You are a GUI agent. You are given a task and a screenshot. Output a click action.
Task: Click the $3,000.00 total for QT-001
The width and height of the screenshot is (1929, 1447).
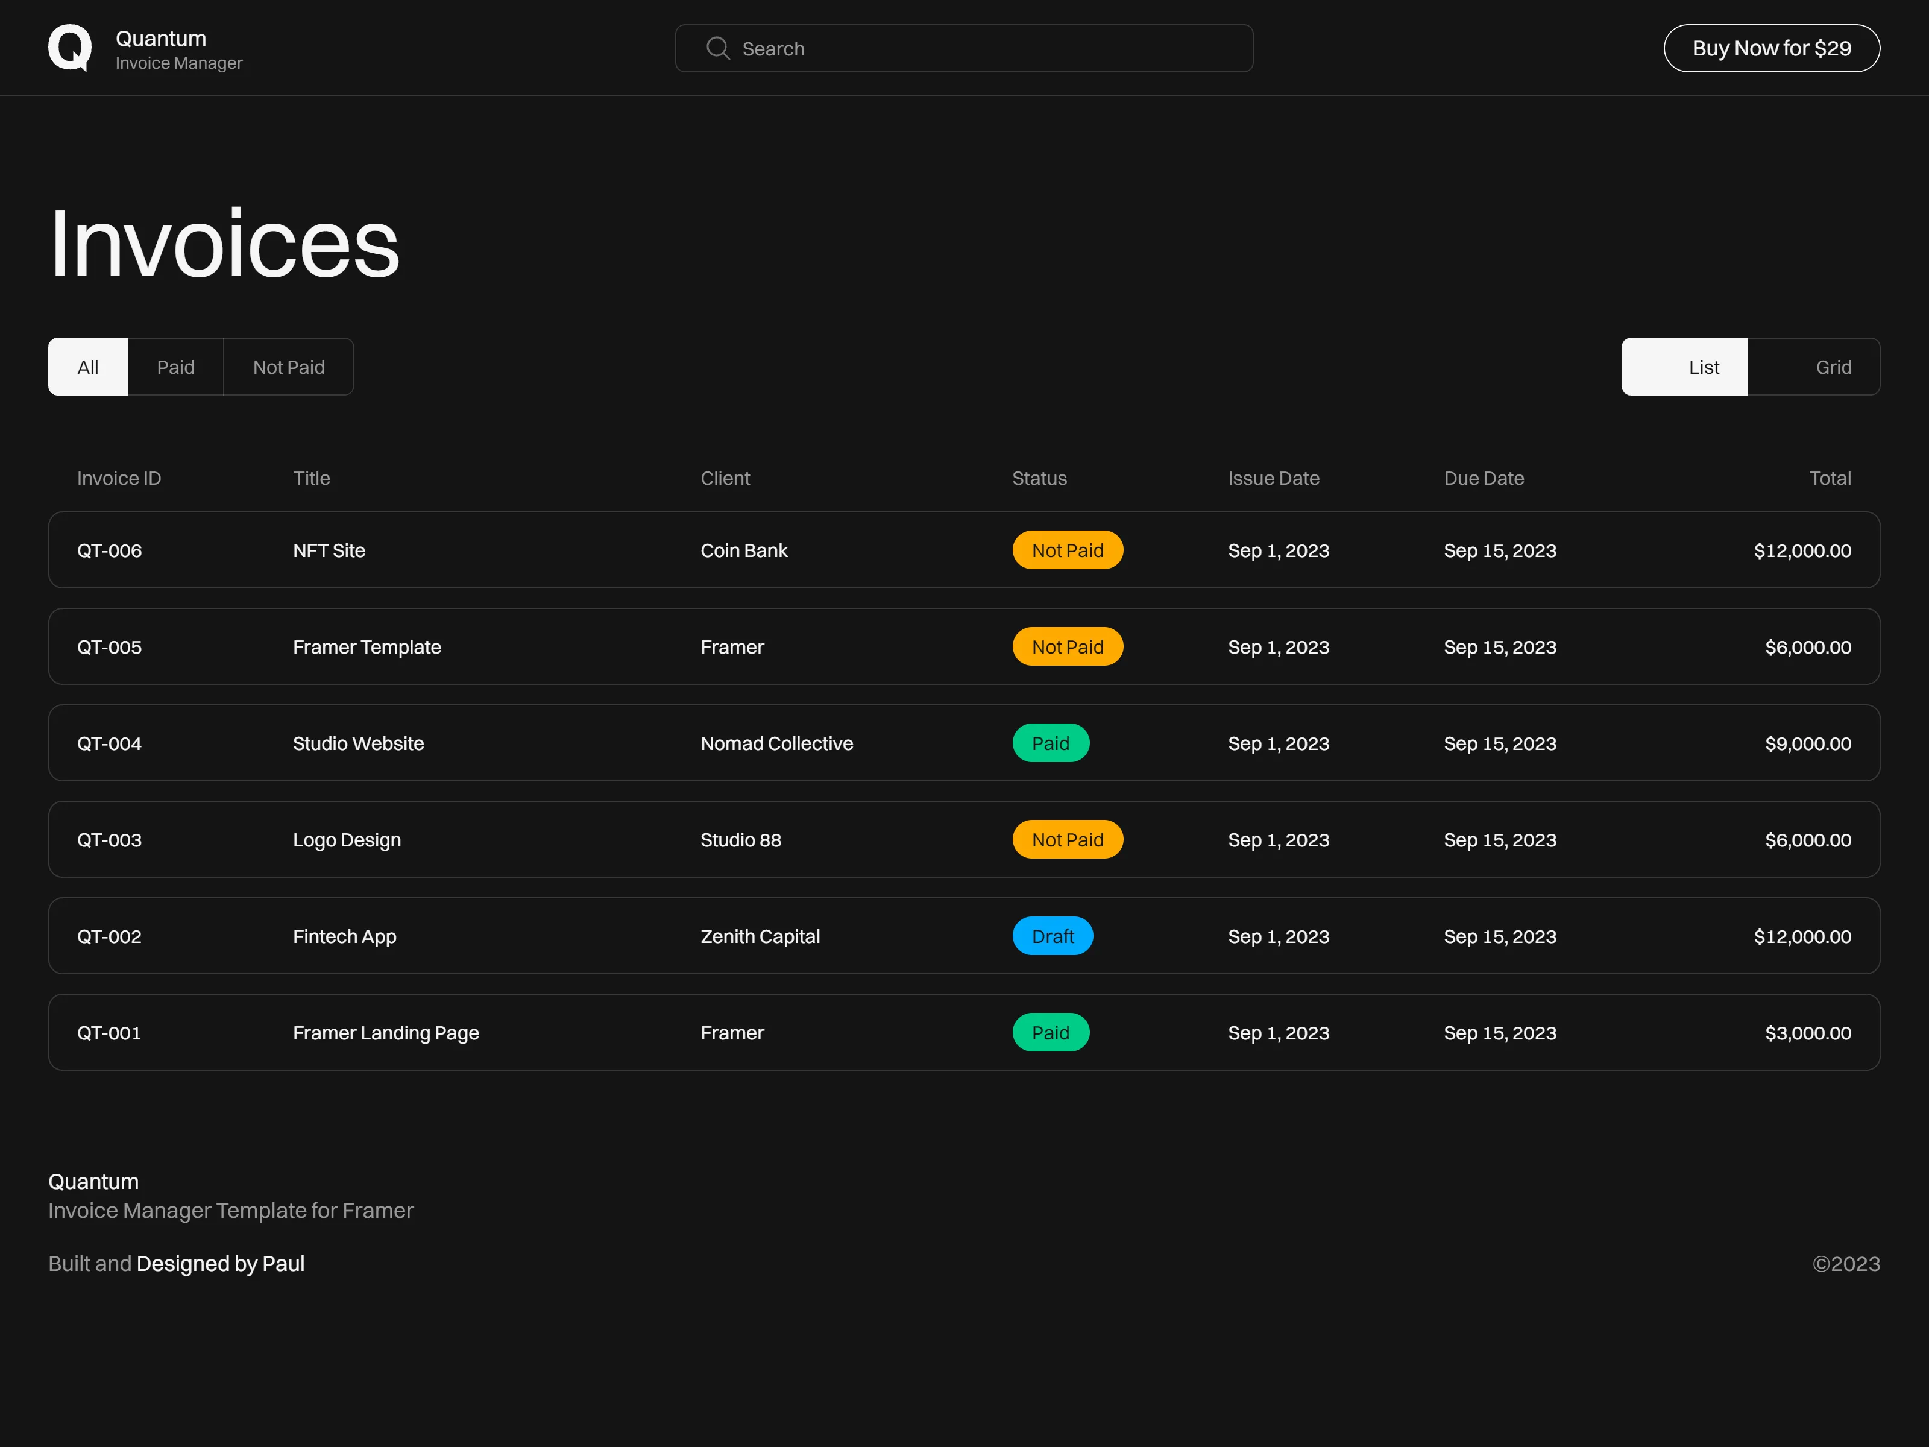1808,1033
